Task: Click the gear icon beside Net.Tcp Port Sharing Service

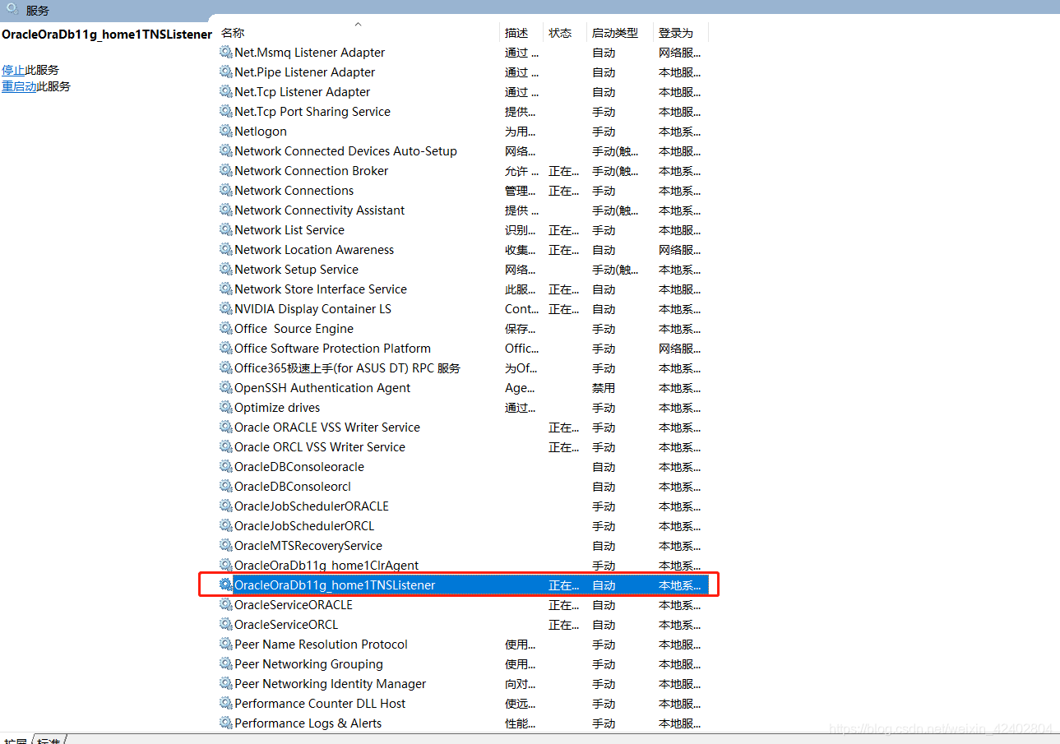Action: [x=226, y=111]
